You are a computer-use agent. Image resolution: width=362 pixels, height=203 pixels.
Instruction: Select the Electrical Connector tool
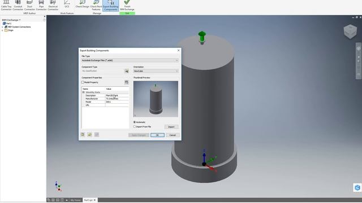point(53,5)
